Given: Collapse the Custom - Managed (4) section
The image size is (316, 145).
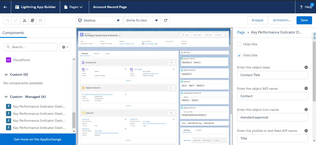Looking at the screenshot, I should tap(6, 97).
